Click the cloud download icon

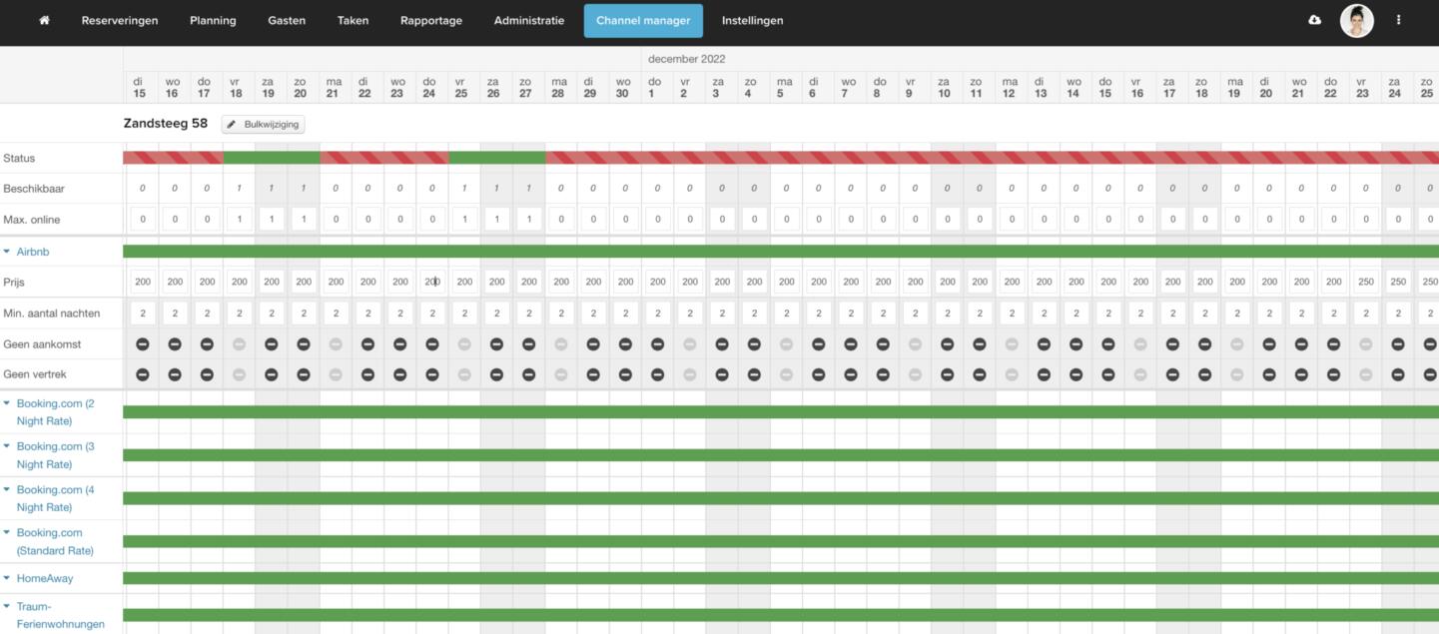[x=1314, y=20]
